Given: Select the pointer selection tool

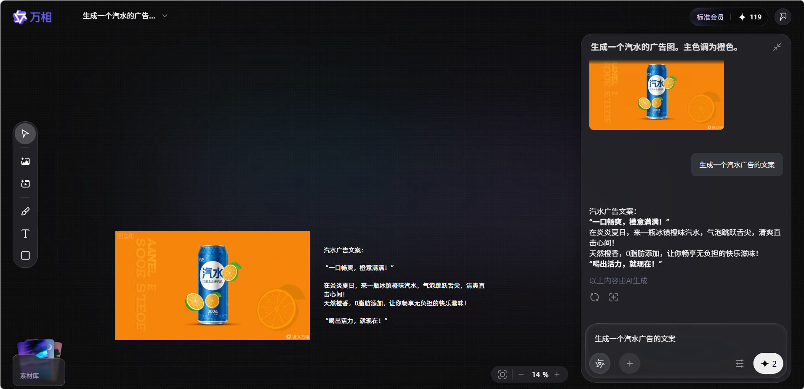Looking at the screenshot, I should point(25,134).
